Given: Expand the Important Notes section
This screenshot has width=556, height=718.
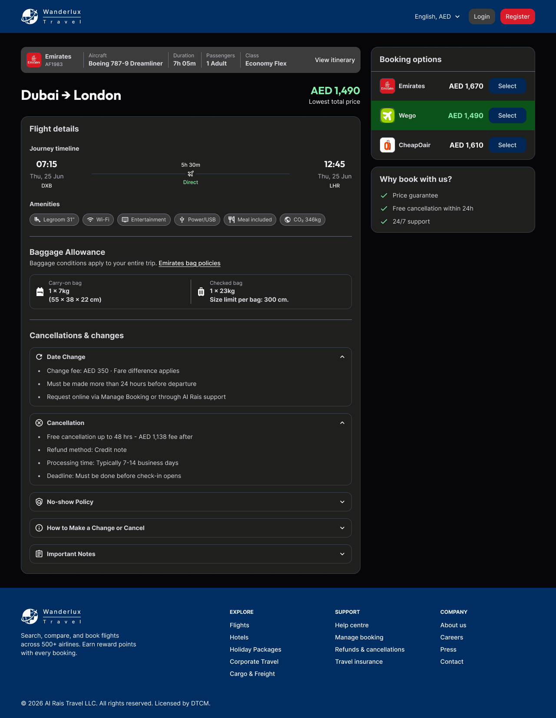Looking at the screenshot, I should pos(191,554).
